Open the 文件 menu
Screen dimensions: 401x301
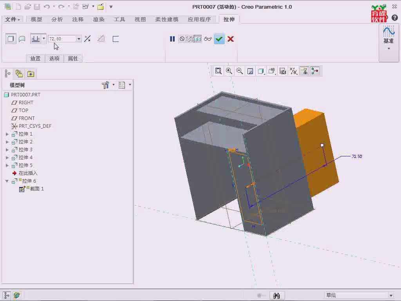(x=12, y=19)
